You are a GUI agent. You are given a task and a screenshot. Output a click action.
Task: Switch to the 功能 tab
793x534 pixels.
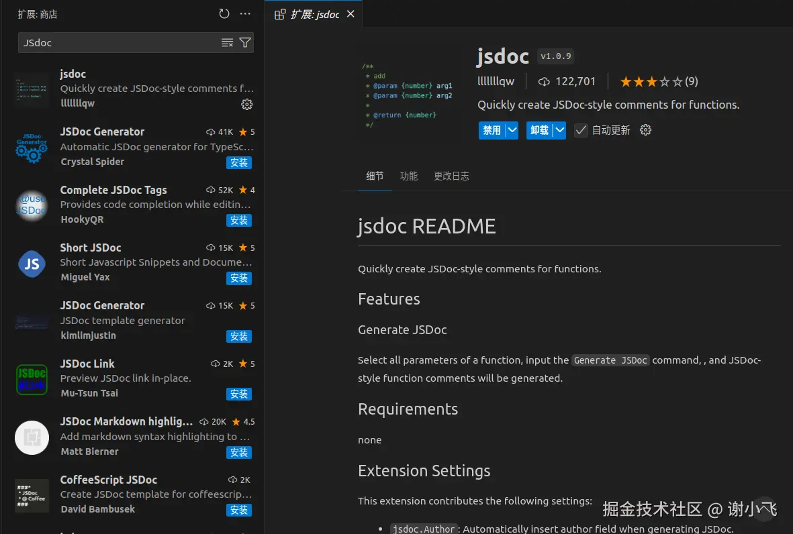409,176
